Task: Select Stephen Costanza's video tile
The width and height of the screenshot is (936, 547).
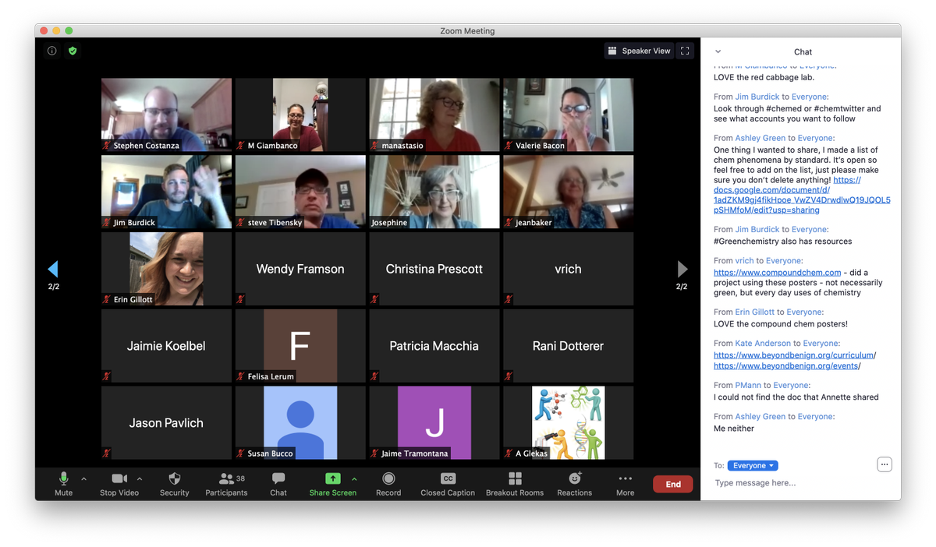Action: (166, 115)
